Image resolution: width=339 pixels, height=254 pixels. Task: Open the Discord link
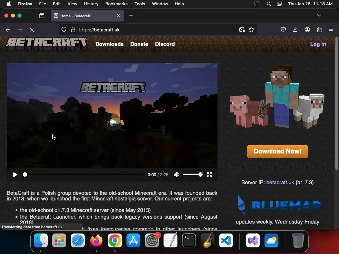[x=165, y=44]
